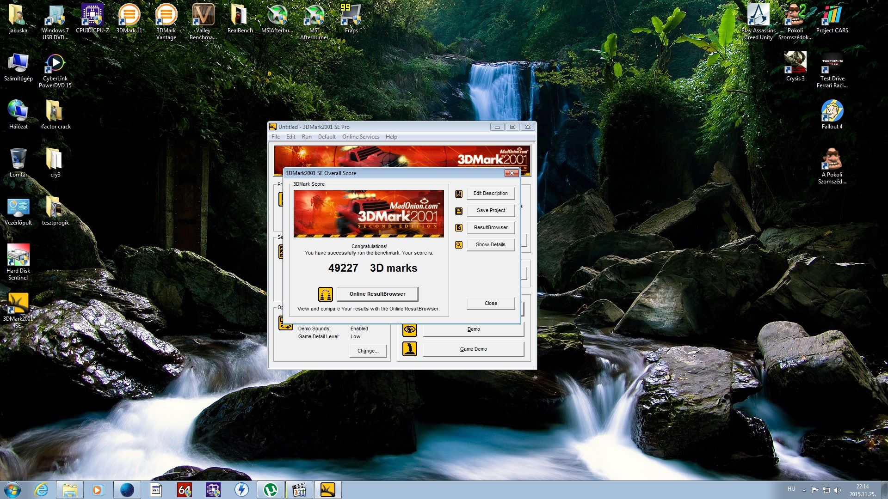Open the Edit menu
This screenshot has width=888, height=499.
[x=291, y=137]
